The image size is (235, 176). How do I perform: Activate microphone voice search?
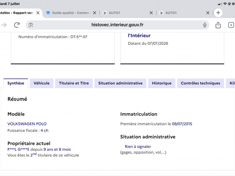click(204, 25)
